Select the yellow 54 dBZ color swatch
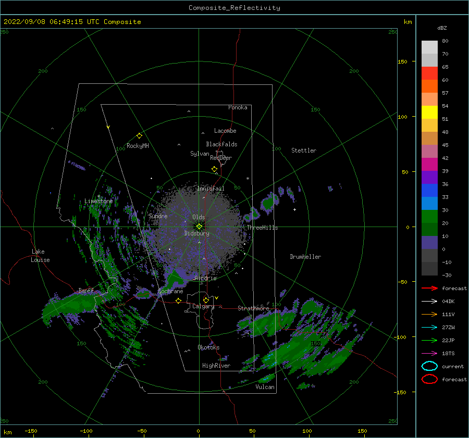This screenshot has height=438, width=469. pos(429,112)
